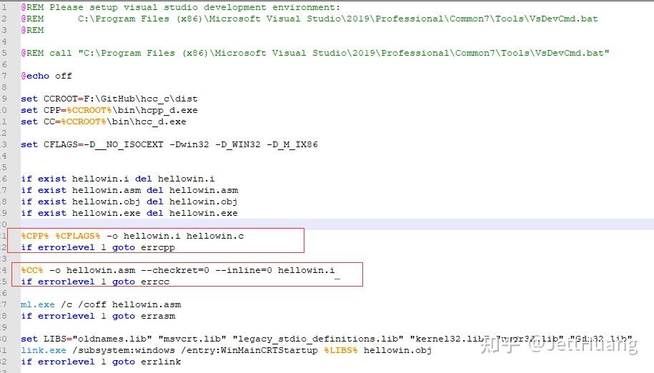Image resolution: width=654 pixels, height=373 pixels.
Task: Click the %LIBS% variable in link line
Action: pyautogui.click(x=341, y=350)
